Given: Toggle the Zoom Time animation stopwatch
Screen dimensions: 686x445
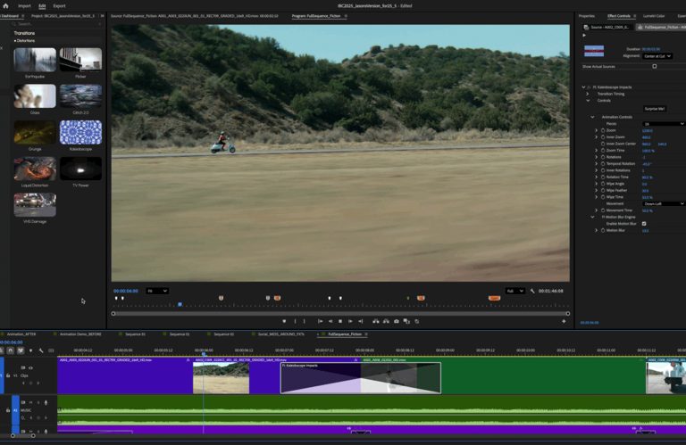Looking at the screenshot, I should (x=603, y=151).
